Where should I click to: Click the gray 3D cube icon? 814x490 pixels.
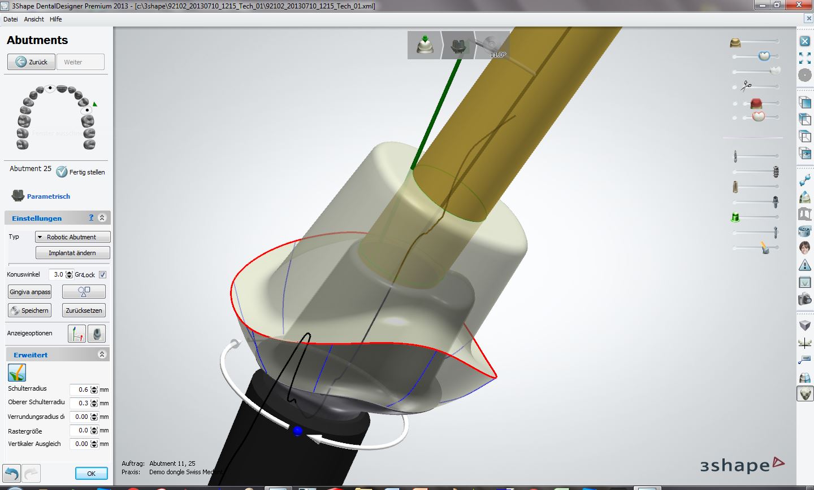click(x=805, y=325)
